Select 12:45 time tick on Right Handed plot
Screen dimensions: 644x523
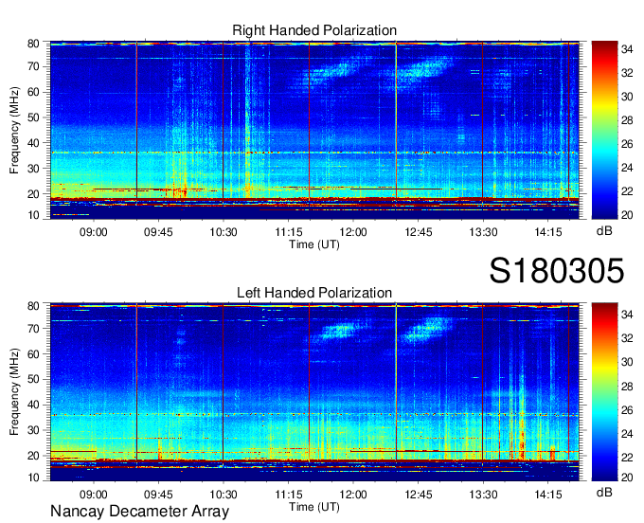click(x=418, y=232)
